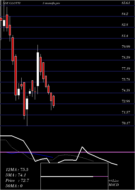The image size is (135, 190).
Task: Click the 82.8 price axis label
Action: click(x=125, y=25)
